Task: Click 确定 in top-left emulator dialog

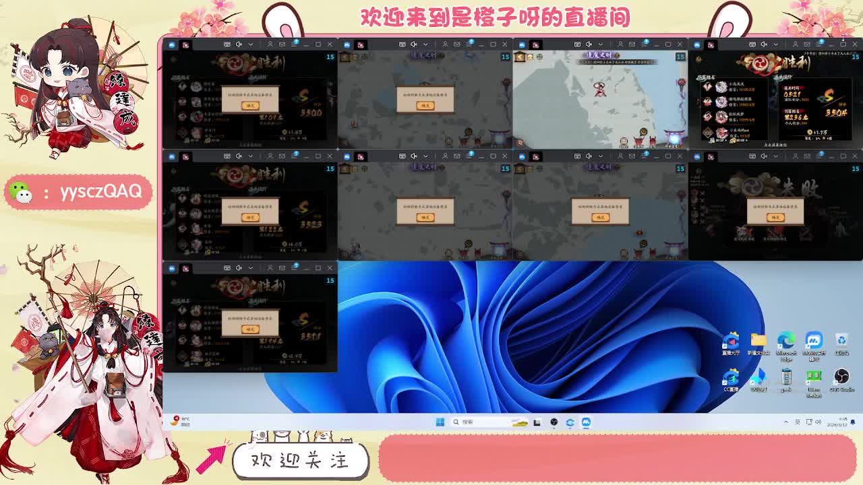Action: (x=250, y=105)
